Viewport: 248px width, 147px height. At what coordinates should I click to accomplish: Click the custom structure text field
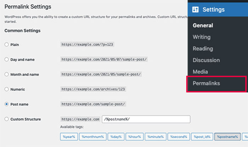click(146, 119)
